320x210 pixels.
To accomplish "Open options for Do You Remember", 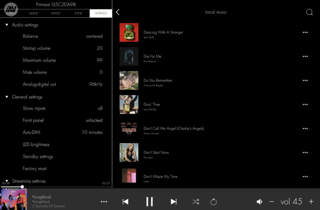I will pyautogui.click(x=305, y=81).
